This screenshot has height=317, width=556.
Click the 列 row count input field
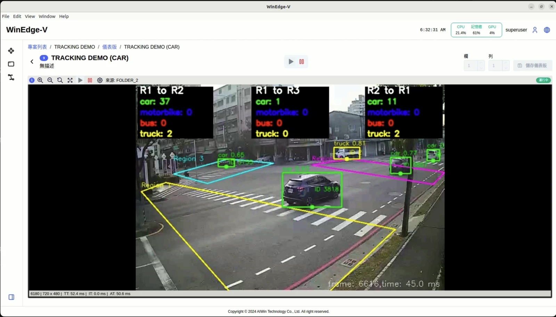pos(495,65)
